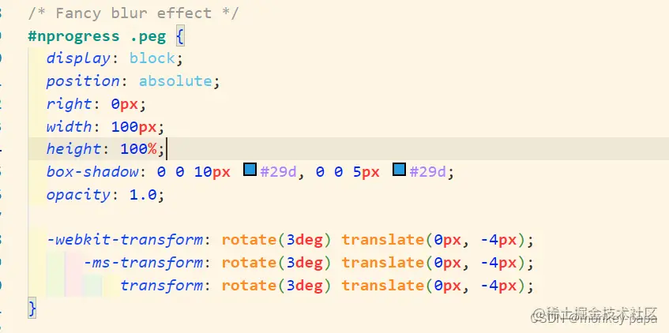Viewport: 669px width, 333px height.
Task: Click the 'width' property name
Action: click(70, 126)
